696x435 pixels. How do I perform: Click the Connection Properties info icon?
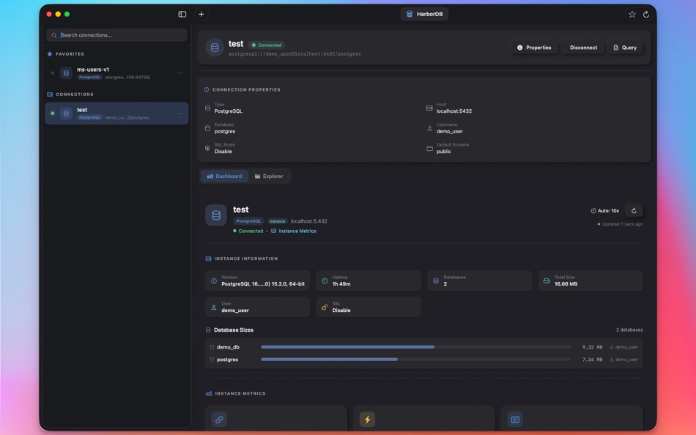tap(207, 89)
